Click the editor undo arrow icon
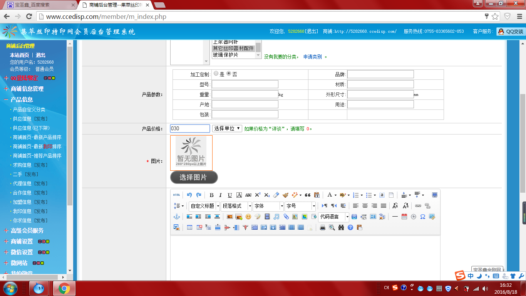The height and width of the screenshot is (296, 526). point(189,195)
